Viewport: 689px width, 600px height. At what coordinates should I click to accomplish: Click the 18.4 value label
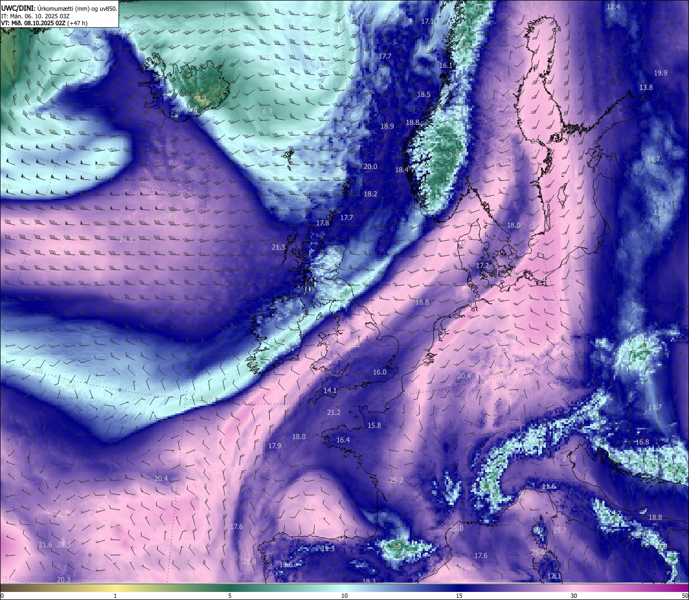[x=402, y=170]
